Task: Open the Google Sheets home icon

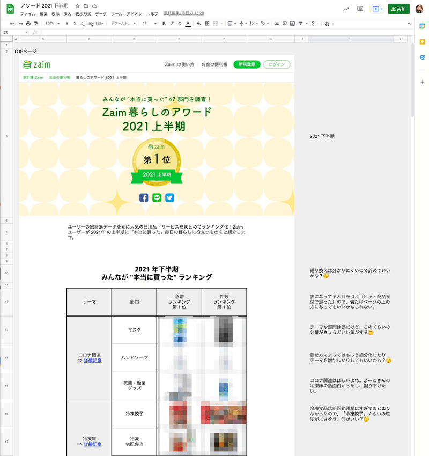Action: pyautogui.click(x=10, y=9)
